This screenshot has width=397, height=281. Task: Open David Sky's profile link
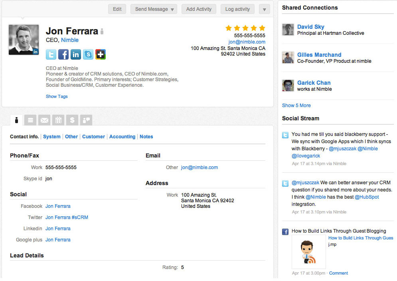310,27
